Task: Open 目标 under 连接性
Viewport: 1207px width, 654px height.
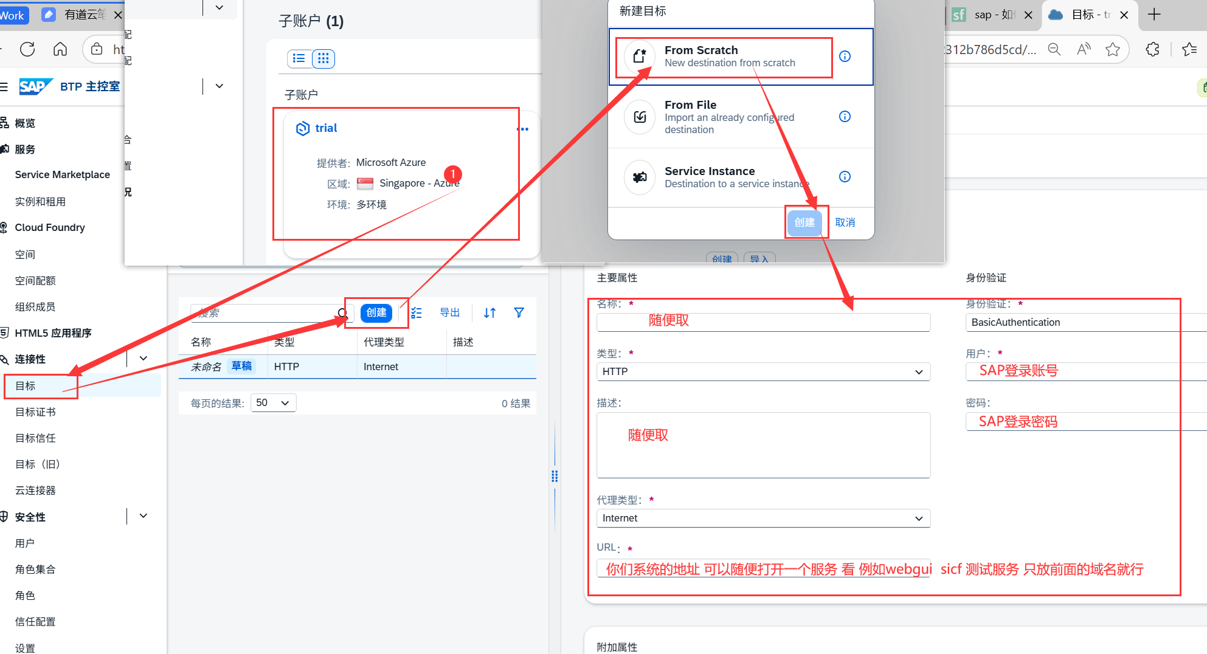Action: pos(26,386)
